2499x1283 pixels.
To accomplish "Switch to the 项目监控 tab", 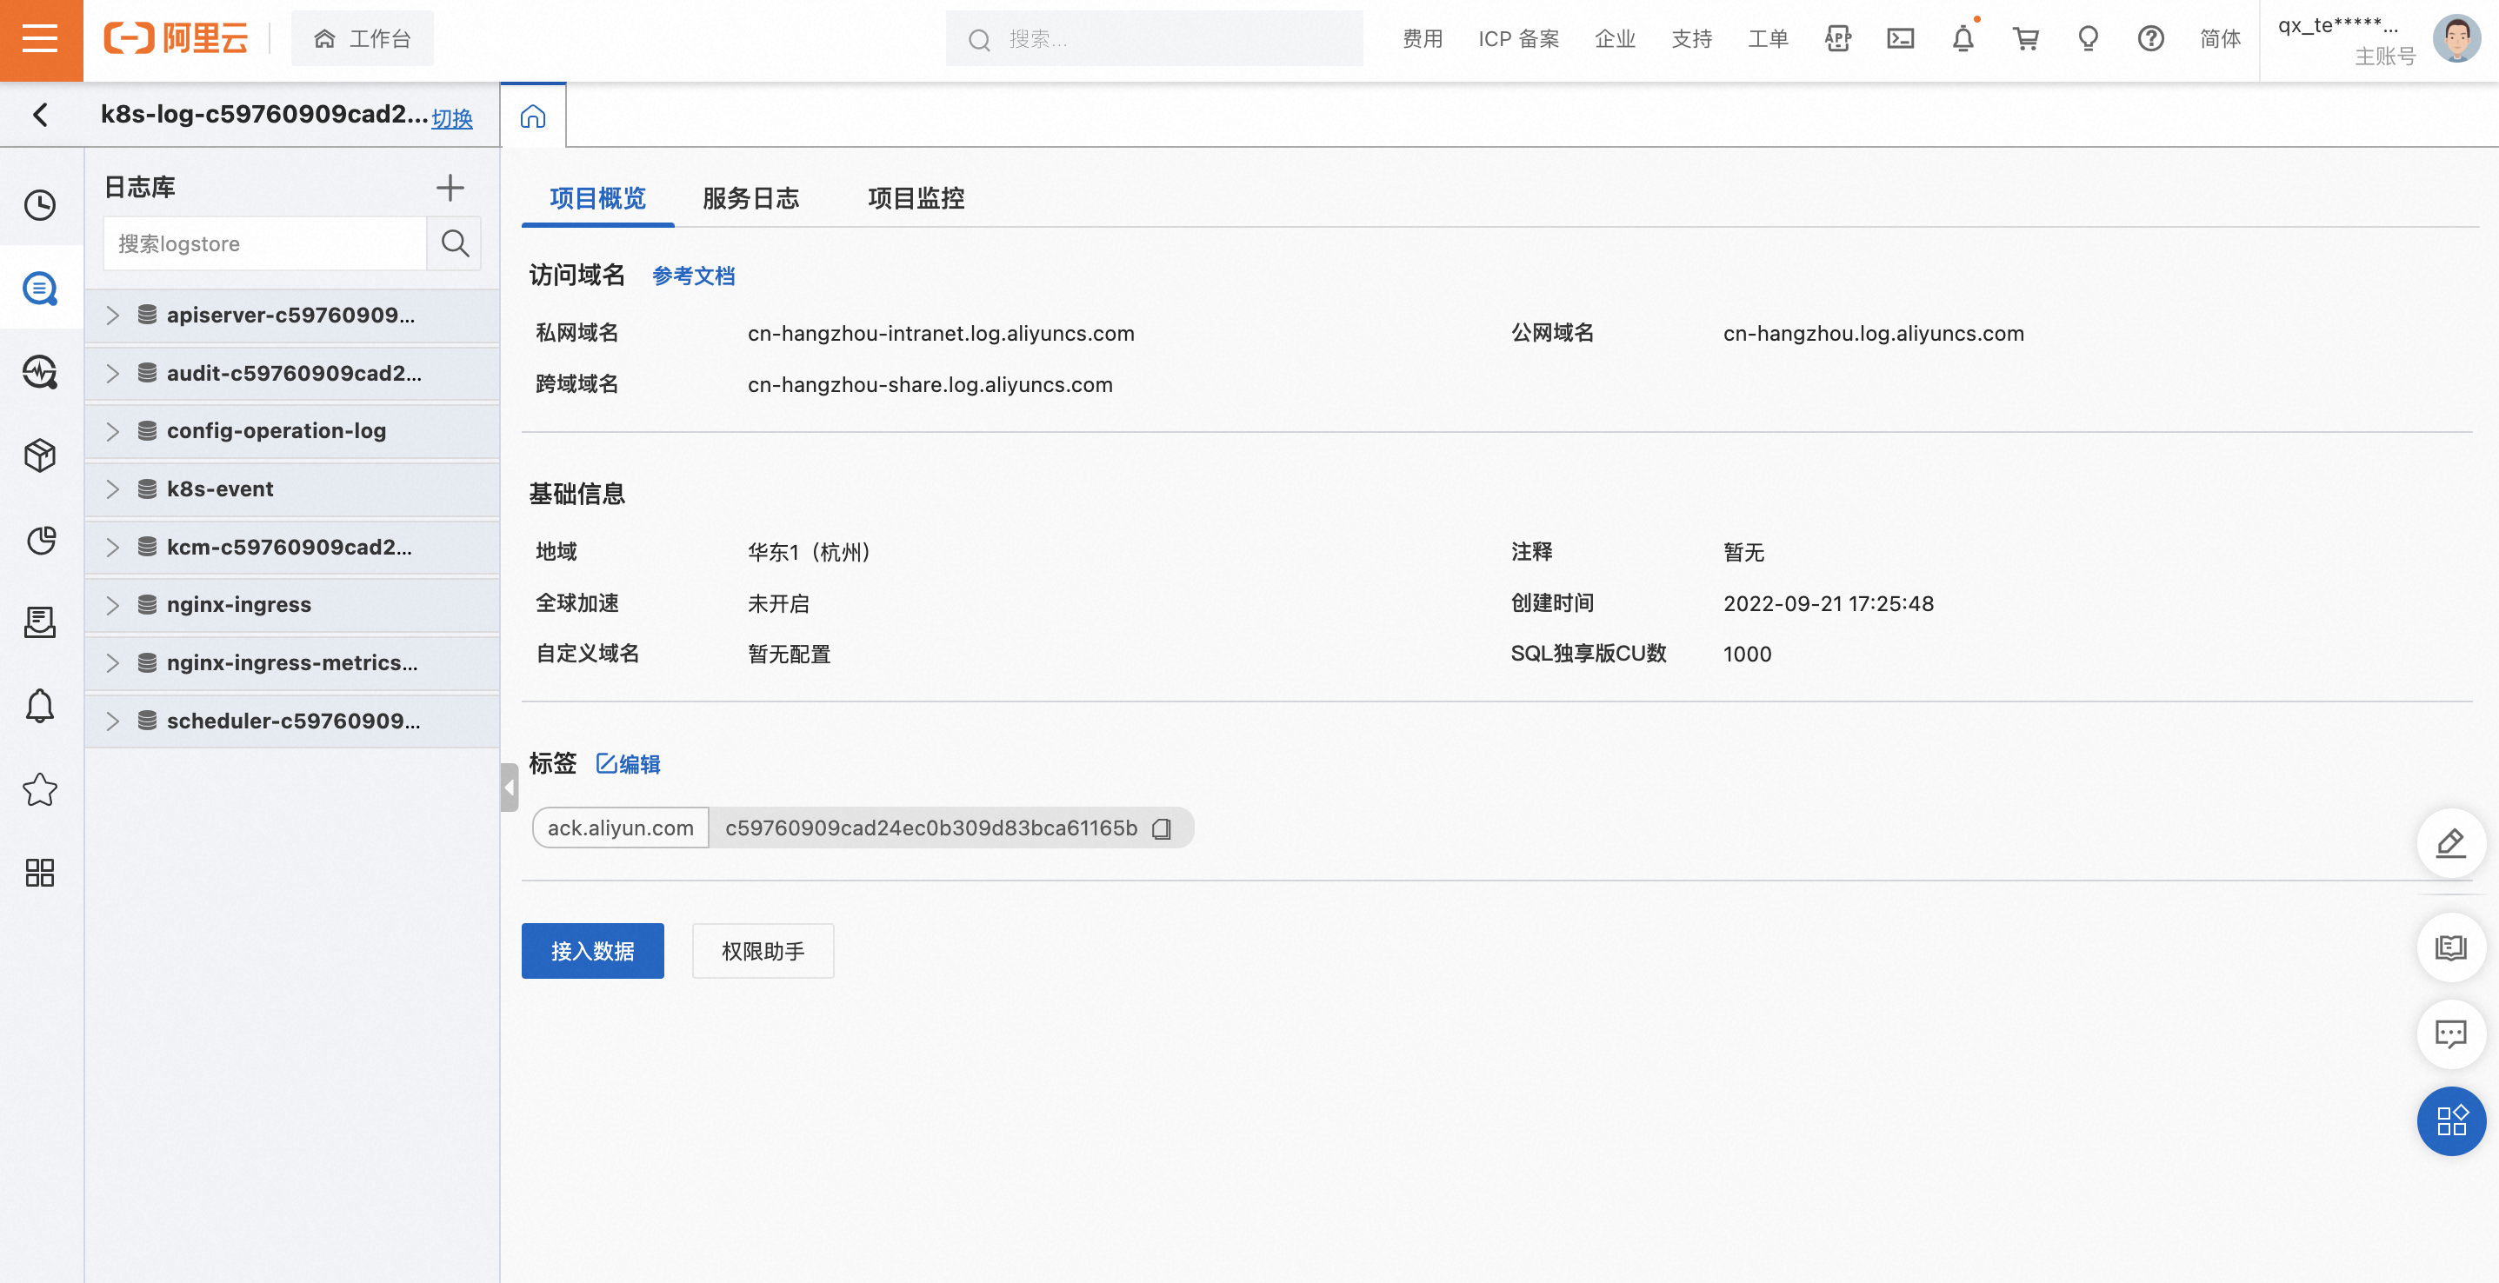I will [x=915, y=199].
